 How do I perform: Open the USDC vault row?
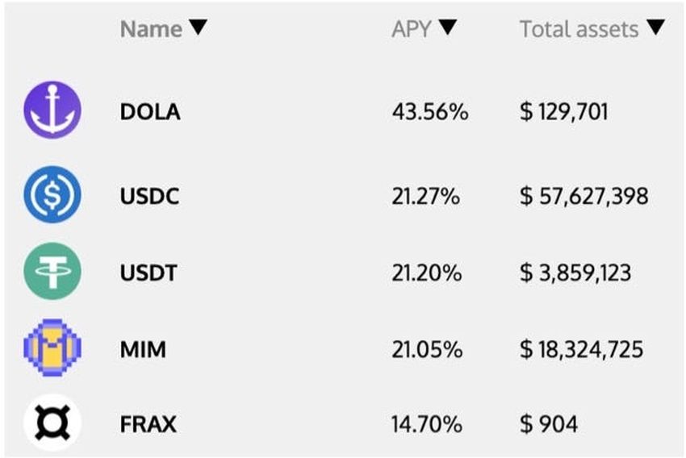click(x=150, y=196)
